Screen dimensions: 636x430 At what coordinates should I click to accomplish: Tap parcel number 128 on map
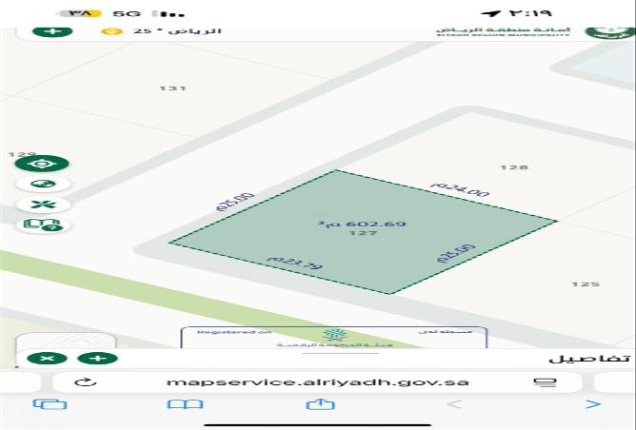(x=514, y=167)
